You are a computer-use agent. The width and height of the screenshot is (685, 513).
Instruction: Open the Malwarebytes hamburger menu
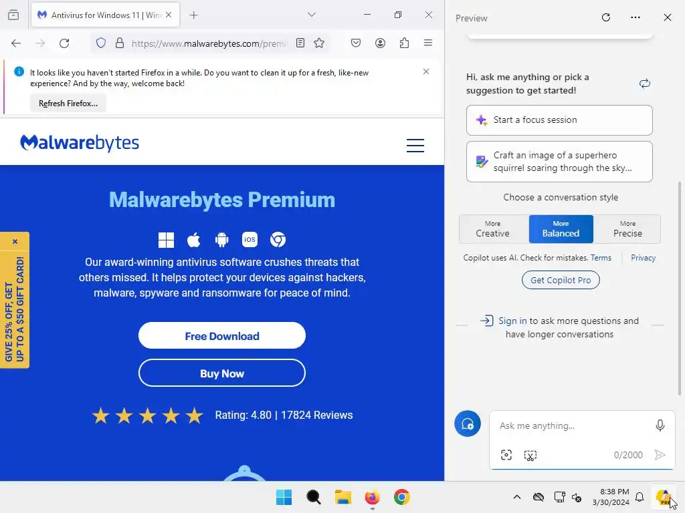(x=415, y=145)
